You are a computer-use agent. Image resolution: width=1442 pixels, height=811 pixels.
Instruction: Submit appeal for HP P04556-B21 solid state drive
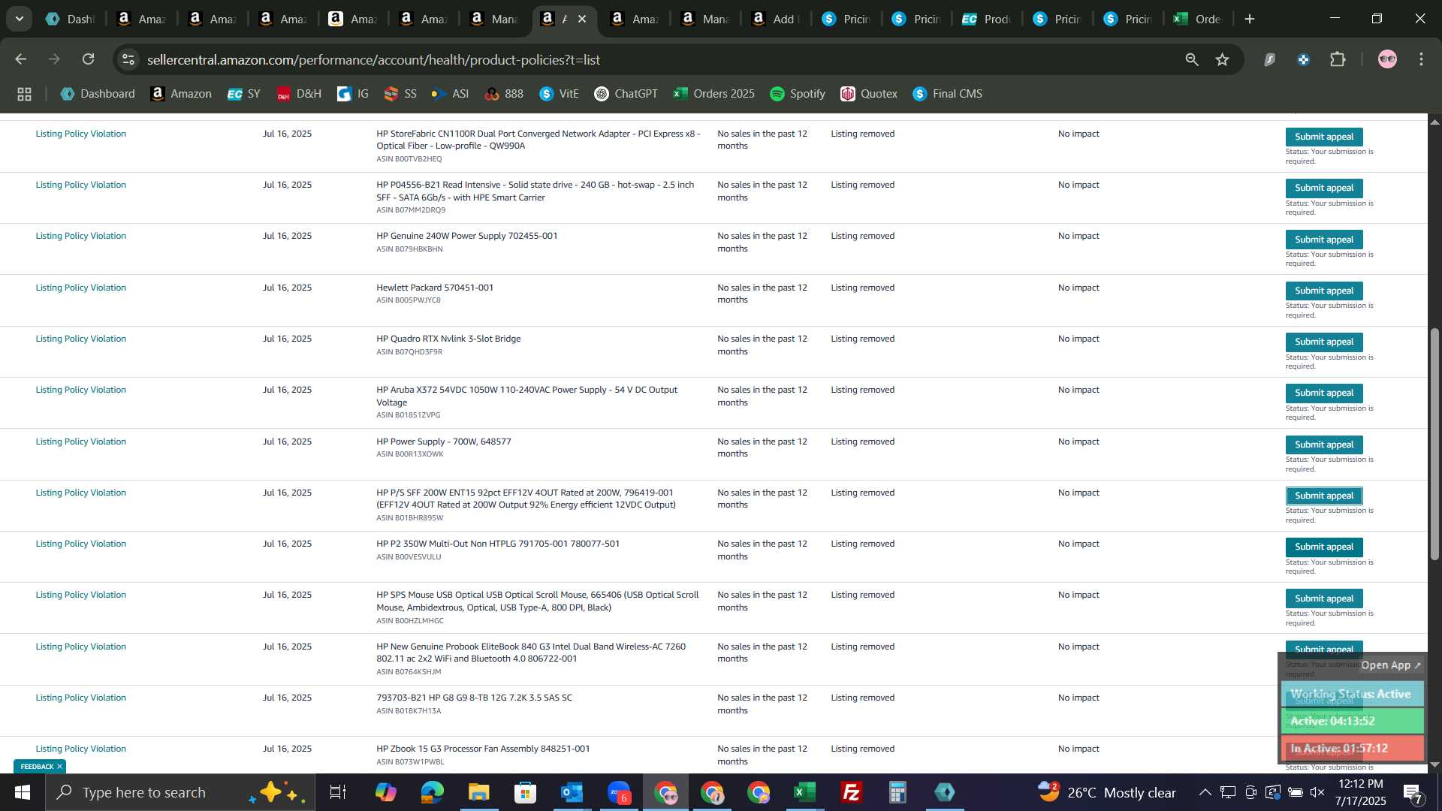(1323, 188)
